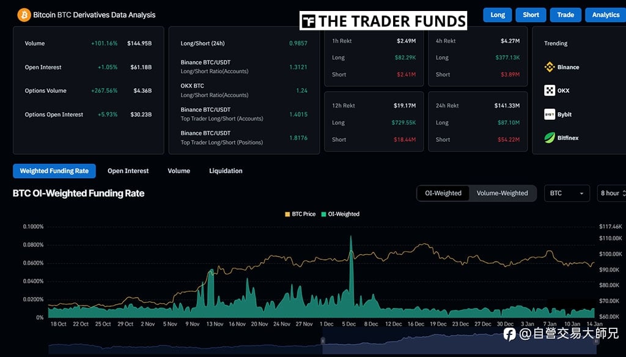626x357 pixels.
Task: Click the Bitcoin logo icon
Action: coord(24,15)
